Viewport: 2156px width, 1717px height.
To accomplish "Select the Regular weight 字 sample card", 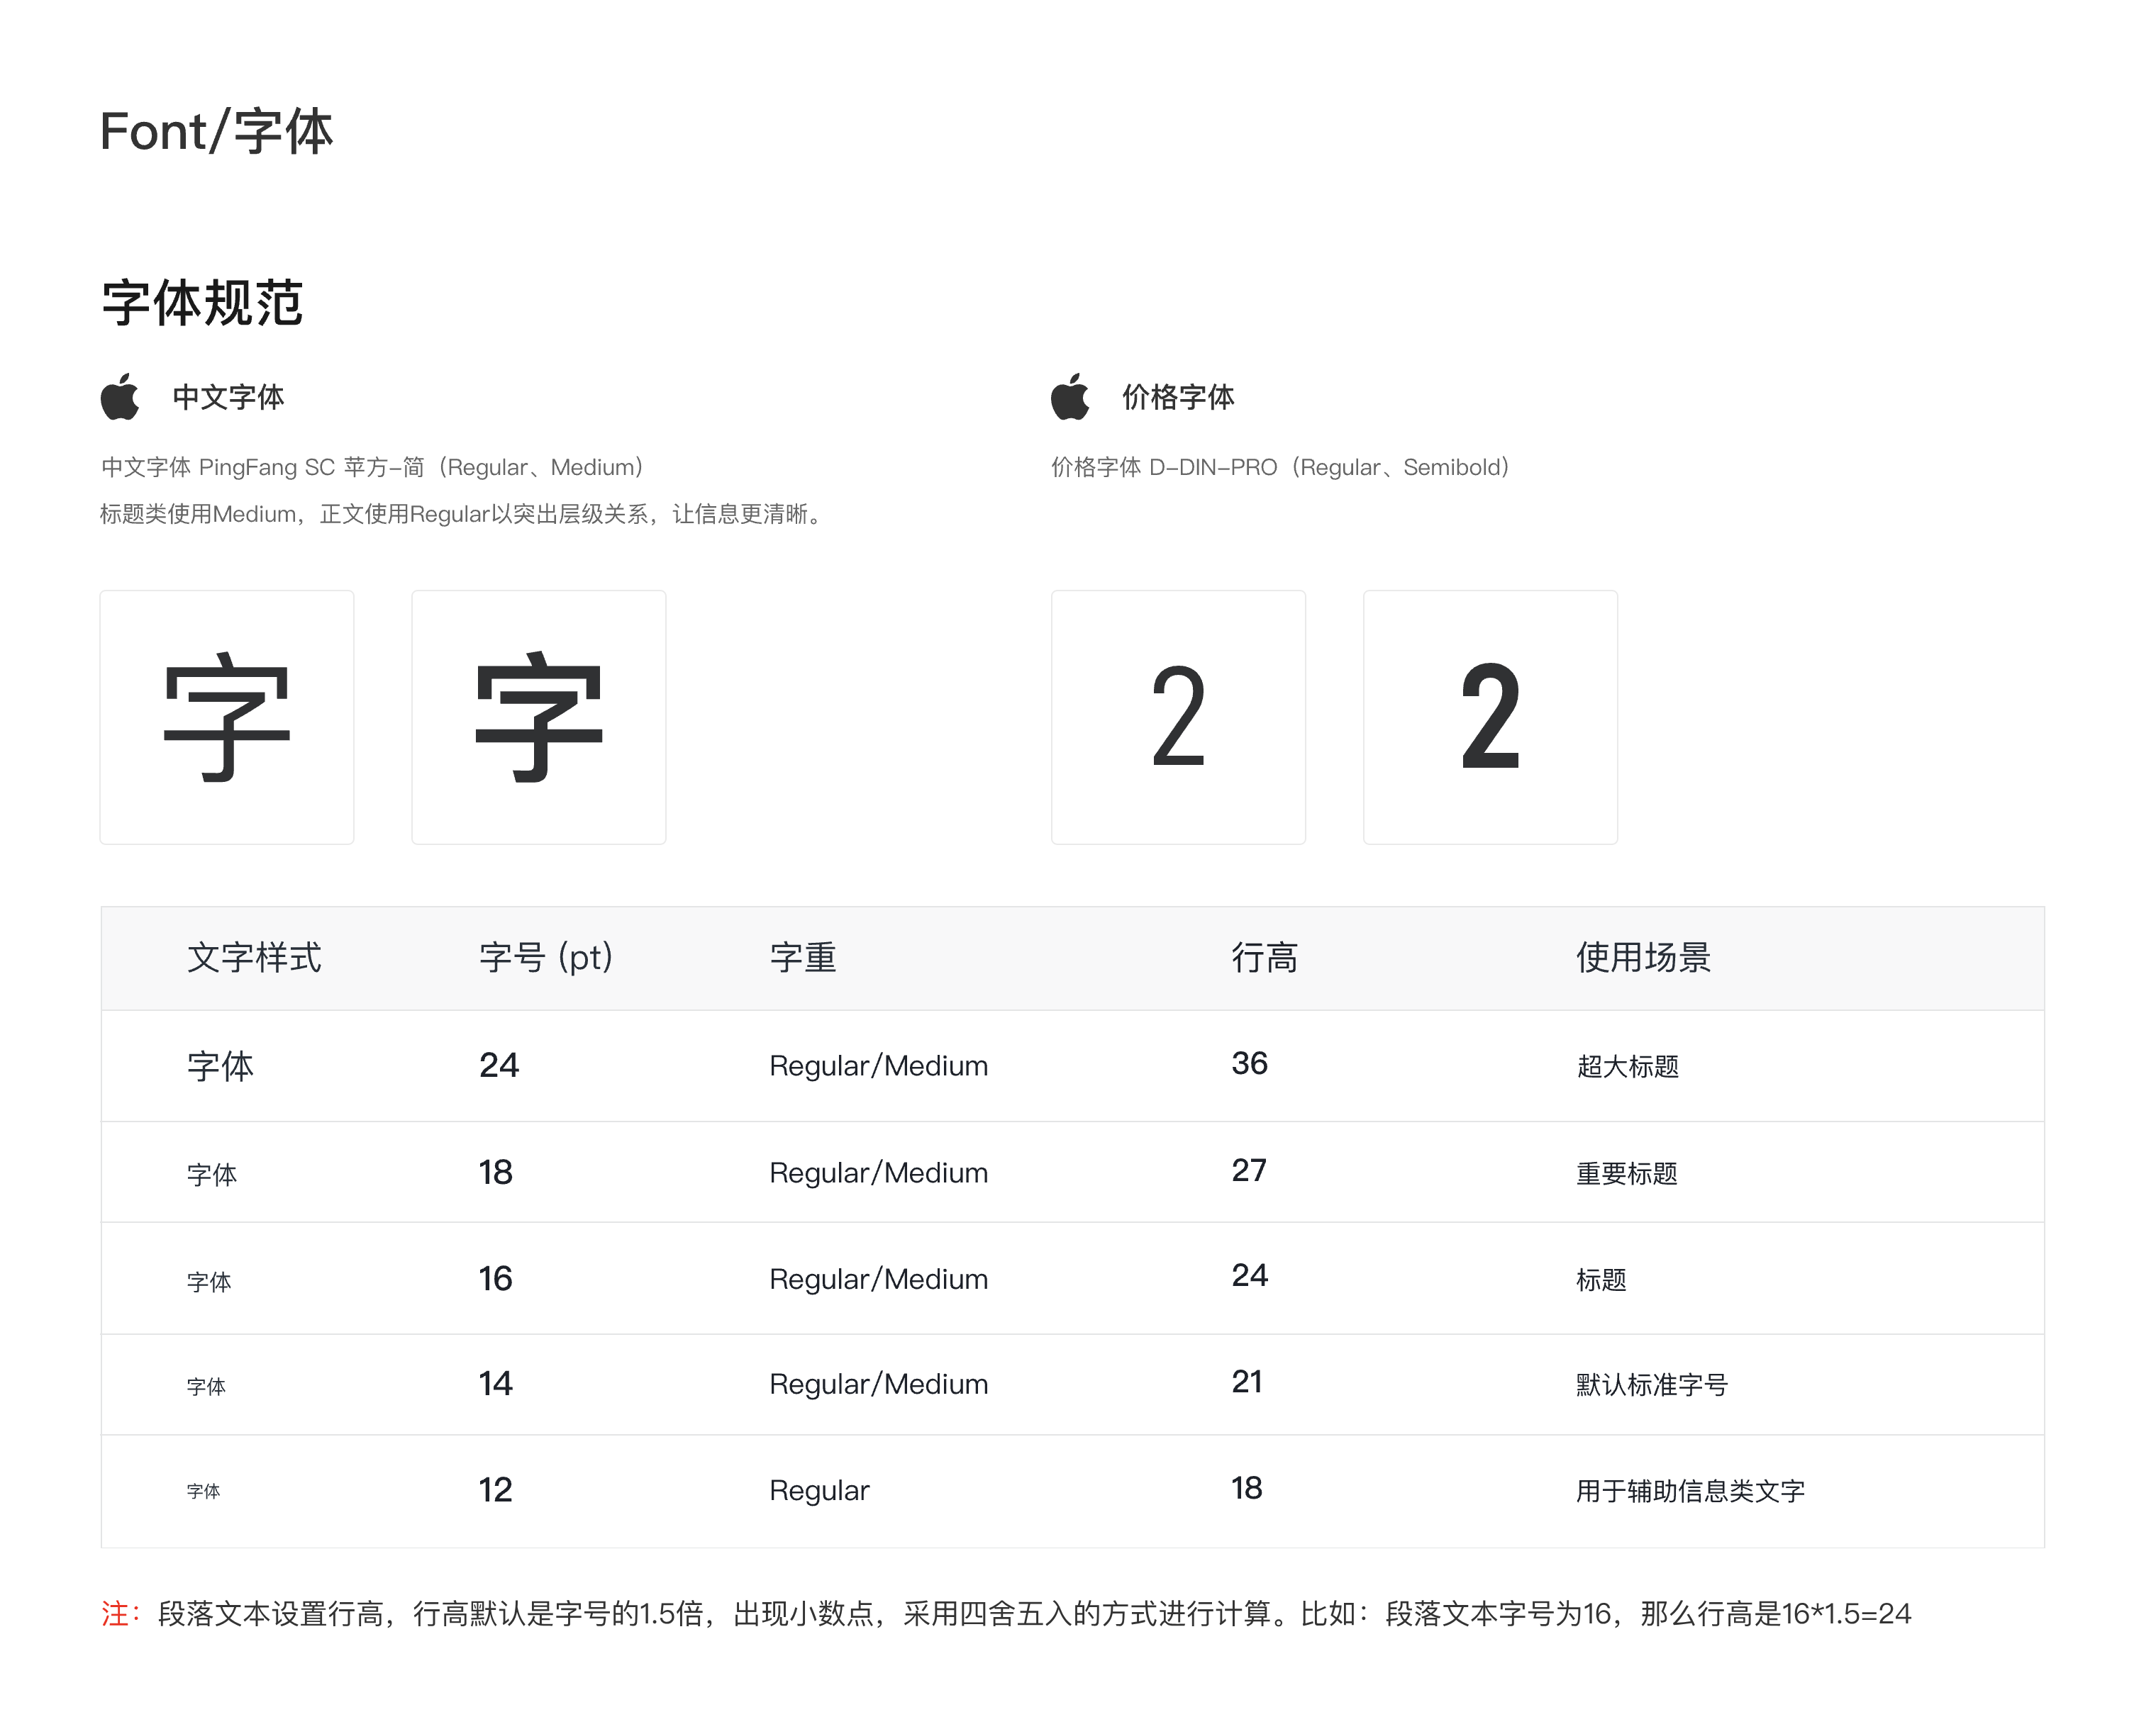I will click(x=227, y=717).
